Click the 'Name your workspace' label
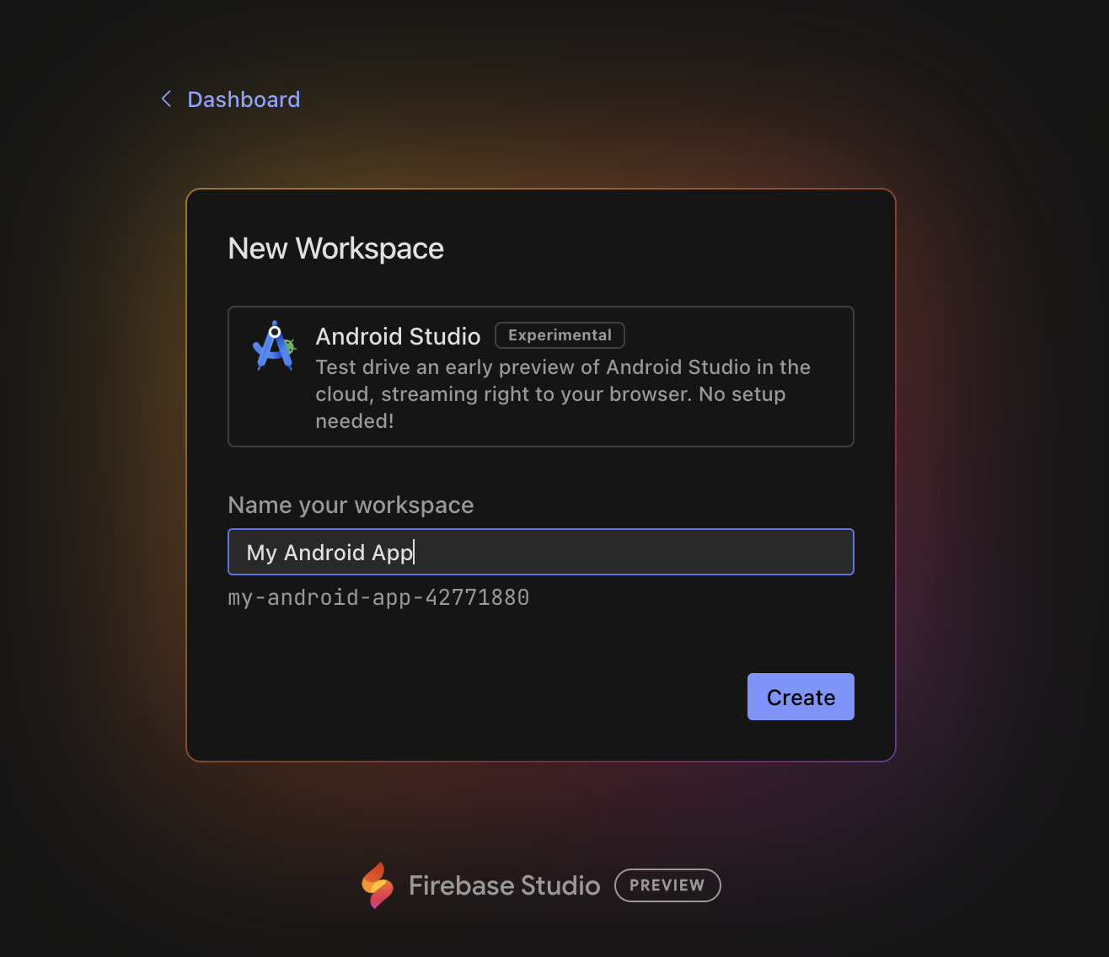Image resolution: width=1109 pixels, height=957 pixels. pos(351,505)
